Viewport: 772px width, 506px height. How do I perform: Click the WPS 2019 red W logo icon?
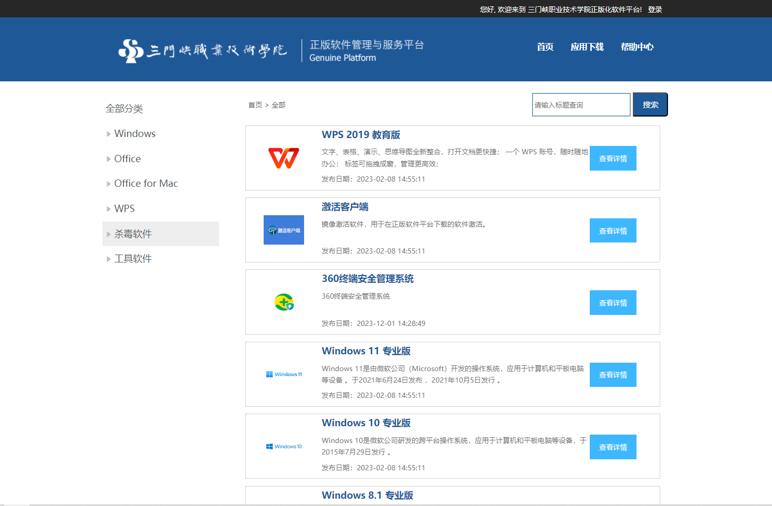pos(284,158)
